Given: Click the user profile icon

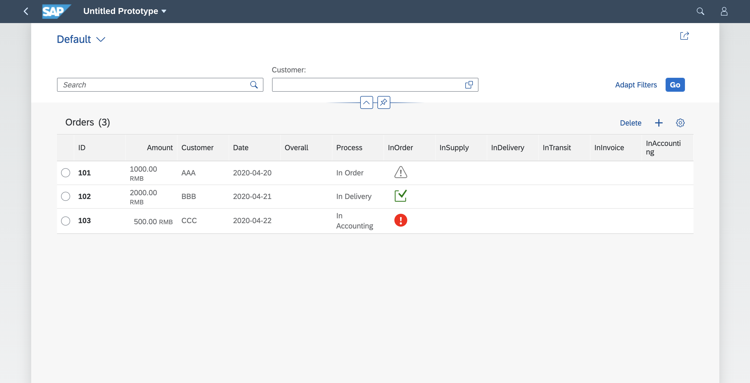Looking at the screenshot, I should pyautogui.click(x=724, y=11).
